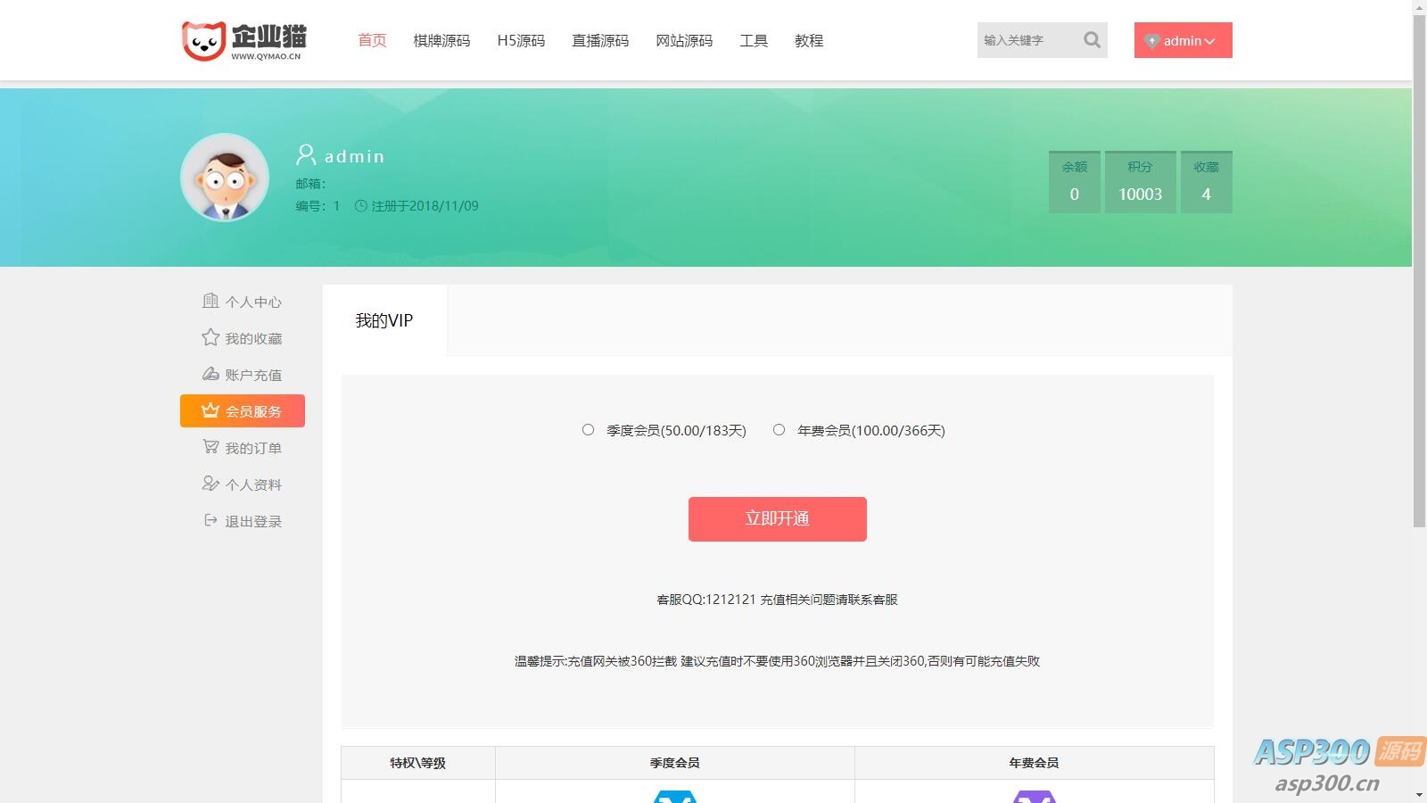Viewport: 1427px width, 803px height.
Task: Open 工具 navigation item
Action: 754,40
